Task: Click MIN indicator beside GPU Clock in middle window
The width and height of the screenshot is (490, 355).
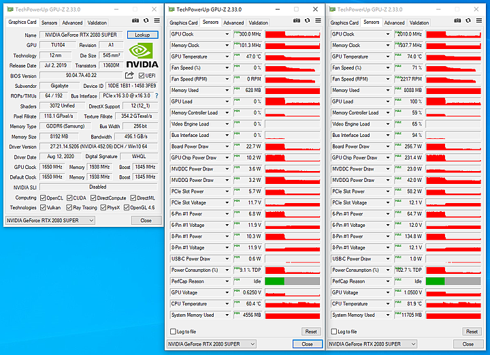Action: point(237,33)
